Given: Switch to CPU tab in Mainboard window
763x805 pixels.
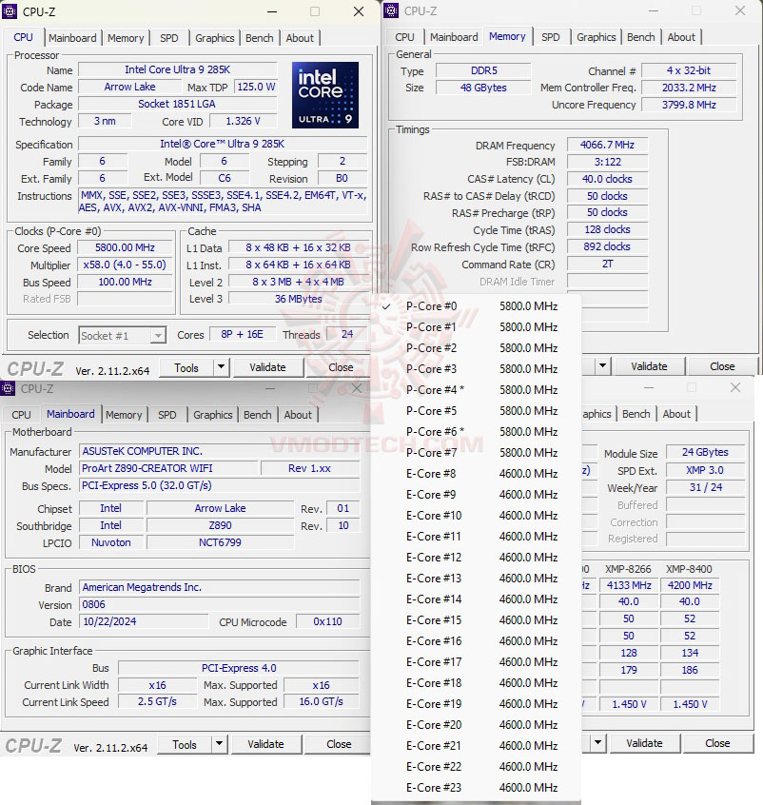Looking at the screenshot, I should (21, 415).
